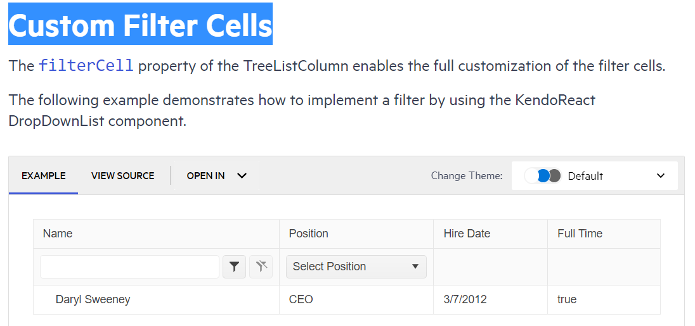Click the Hire Date column header
This screenshot has height=326, width=695.
[x=467, y=234]
